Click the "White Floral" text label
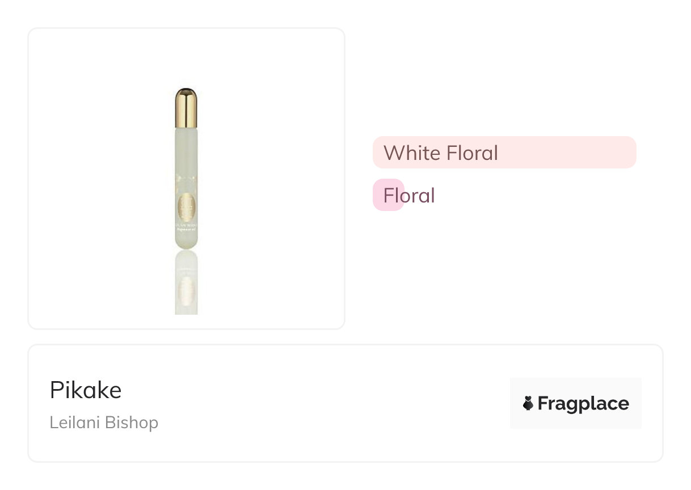This screenshot has height=490, width=691. (x=441, y=153)
